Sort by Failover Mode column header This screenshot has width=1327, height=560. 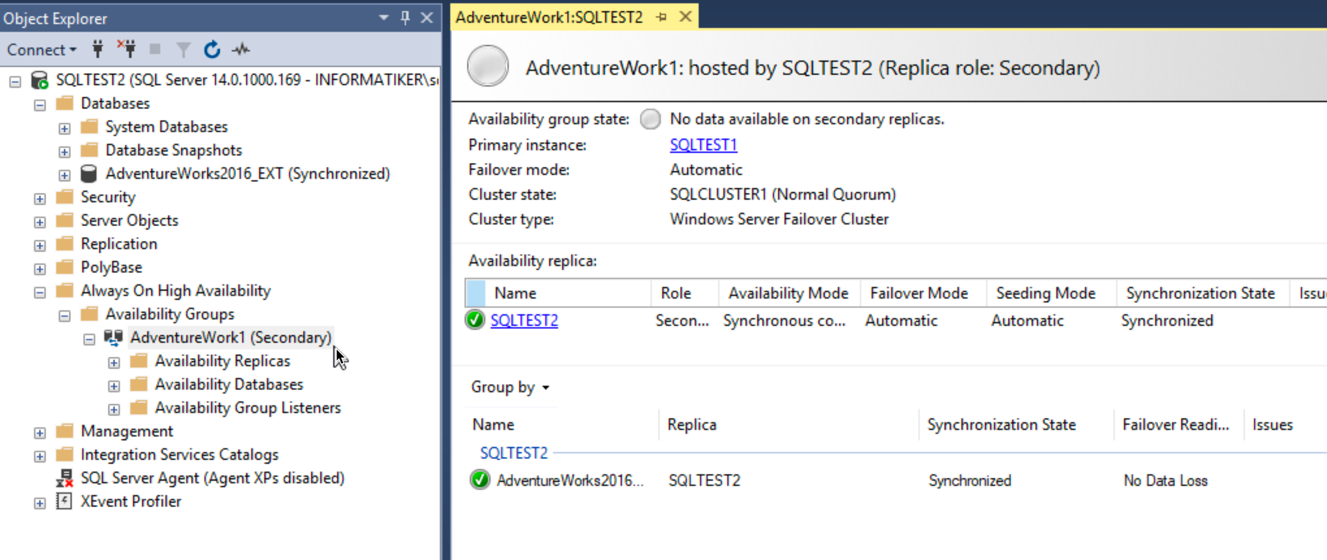924,293
